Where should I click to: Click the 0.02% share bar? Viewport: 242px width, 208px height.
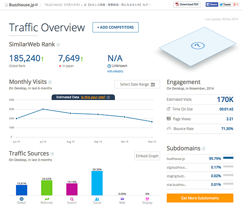pyautogui.click(x=228, y=175)
